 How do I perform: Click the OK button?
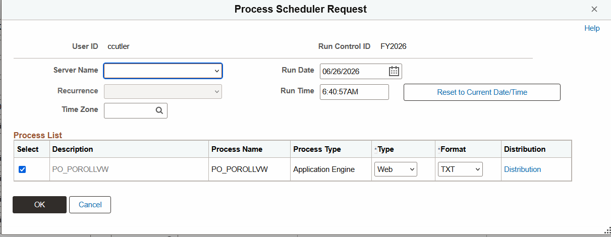(39, 205)
